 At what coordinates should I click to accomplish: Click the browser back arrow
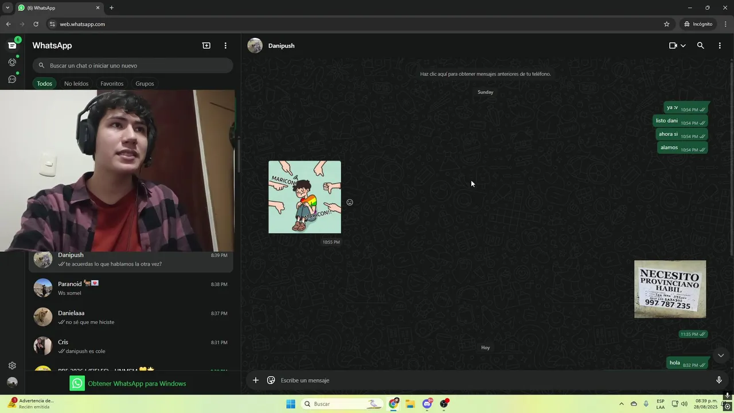pyautogui.click(x=8, y=24)
